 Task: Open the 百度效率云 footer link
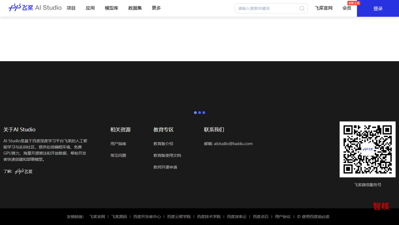[237, 217]
